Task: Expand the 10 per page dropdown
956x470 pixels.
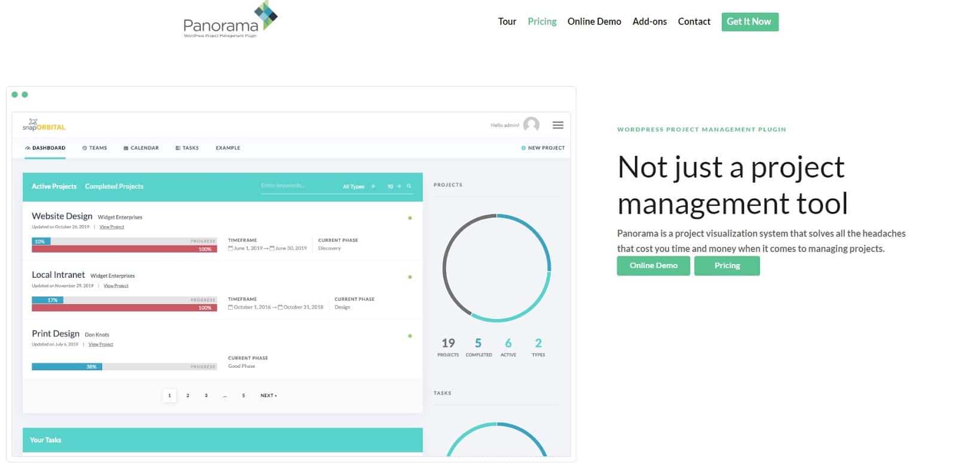Action: coord(394,186)
